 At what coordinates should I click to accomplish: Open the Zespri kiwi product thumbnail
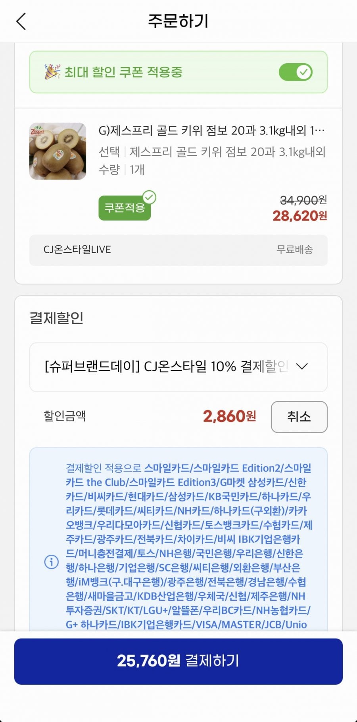[x=58, y=151]
